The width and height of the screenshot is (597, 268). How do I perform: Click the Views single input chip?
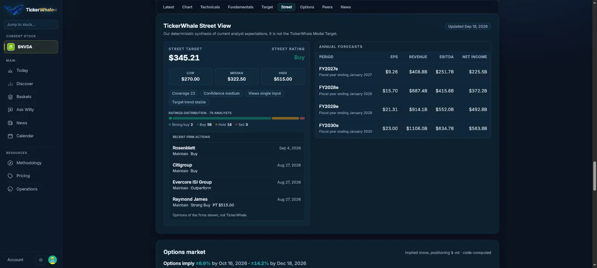tap(264, 94)
